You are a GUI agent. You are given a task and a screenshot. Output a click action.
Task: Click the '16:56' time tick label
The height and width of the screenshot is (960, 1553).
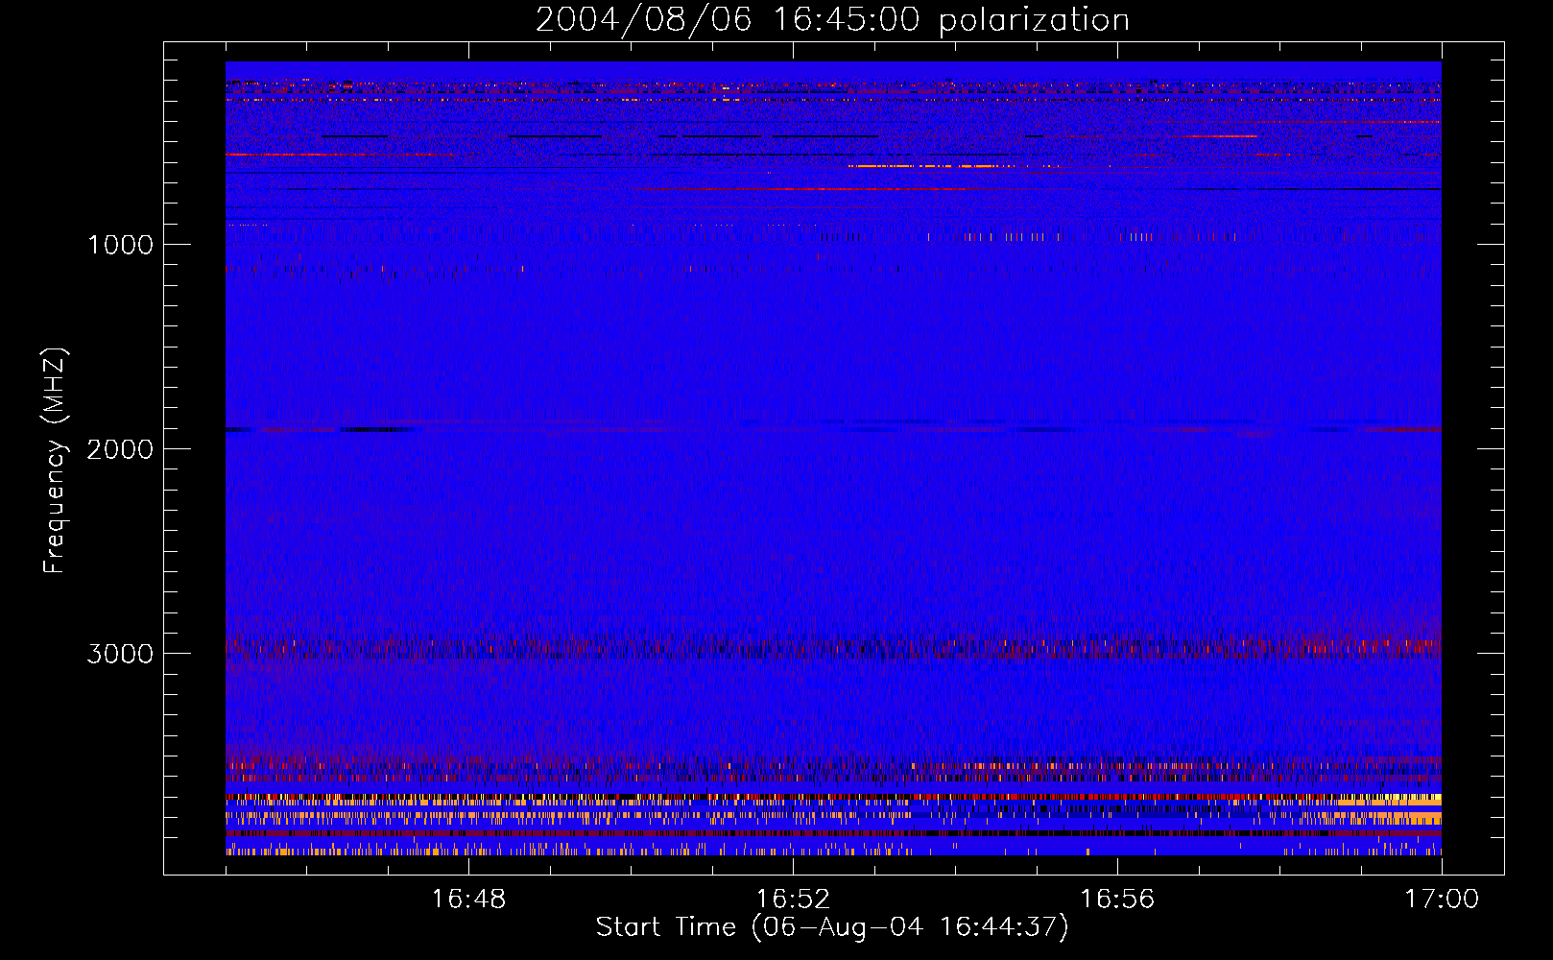click(x=1117, y=900)
